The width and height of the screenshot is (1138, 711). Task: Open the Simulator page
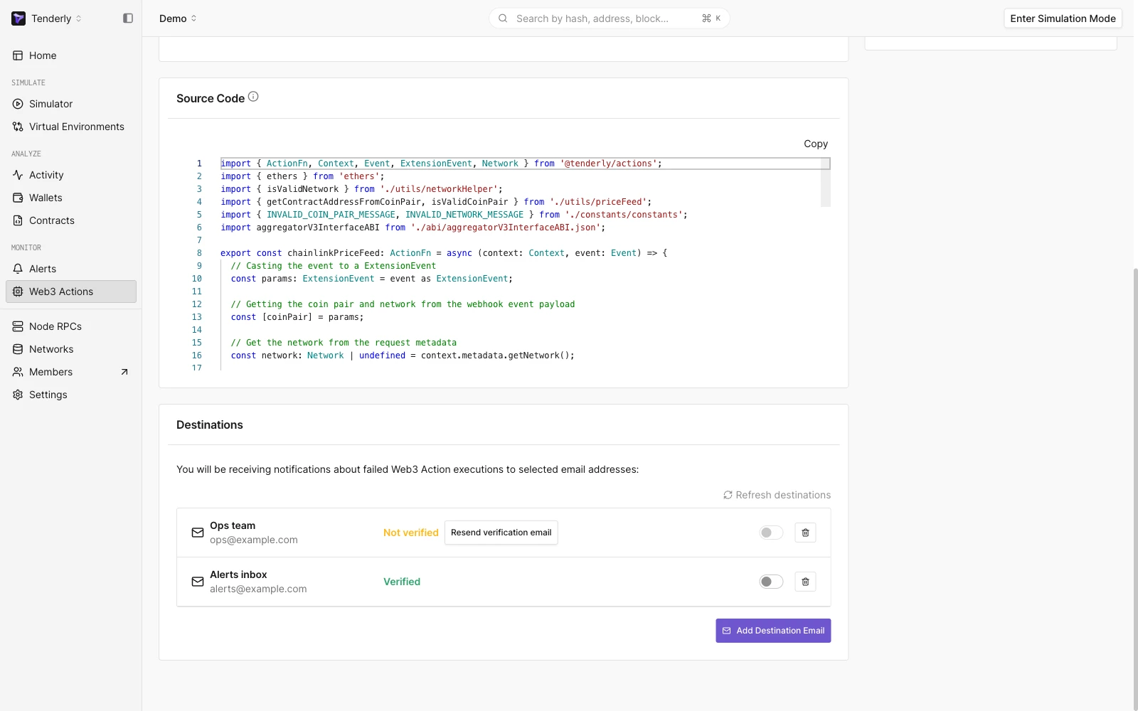(70, 104)
